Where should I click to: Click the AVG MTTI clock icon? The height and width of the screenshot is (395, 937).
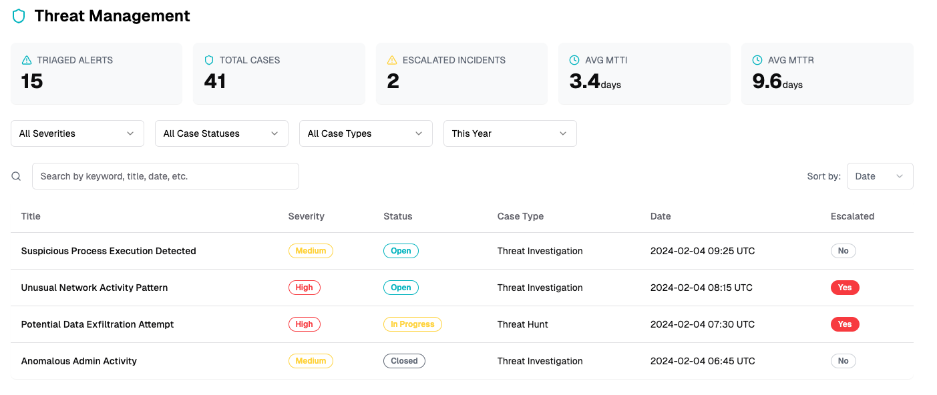pyautogui.click(x=574, y=60)
